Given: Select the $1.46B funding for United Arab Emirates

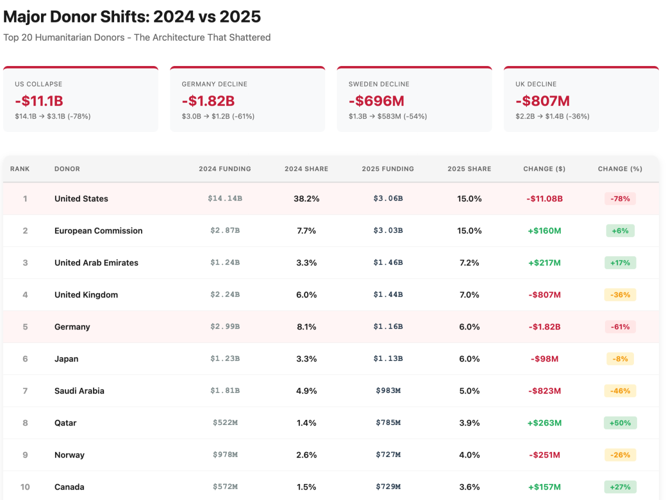Looking at the screenshot, I should coord(388,262).
